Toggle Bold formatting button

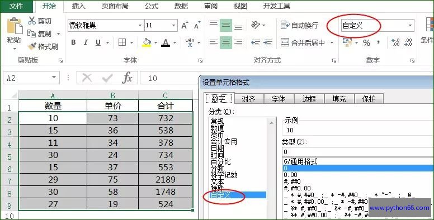click(73, 42)
